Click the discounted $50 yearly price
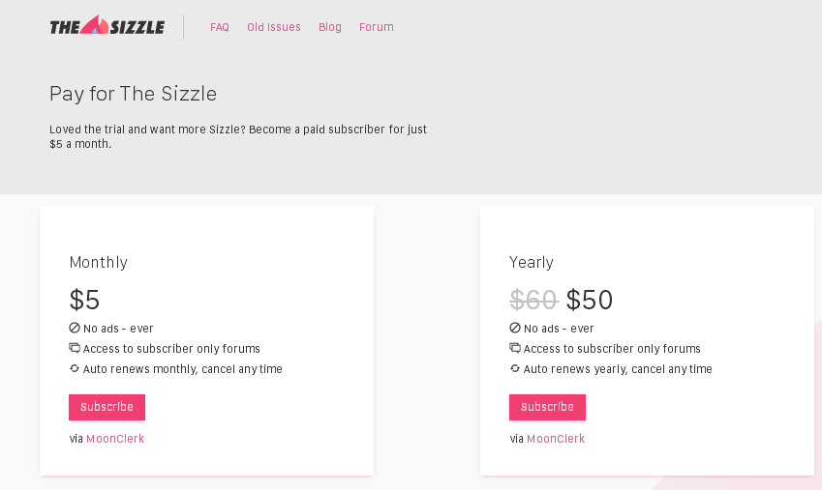This screenshot has height=490, width=822. click(590, 300)
